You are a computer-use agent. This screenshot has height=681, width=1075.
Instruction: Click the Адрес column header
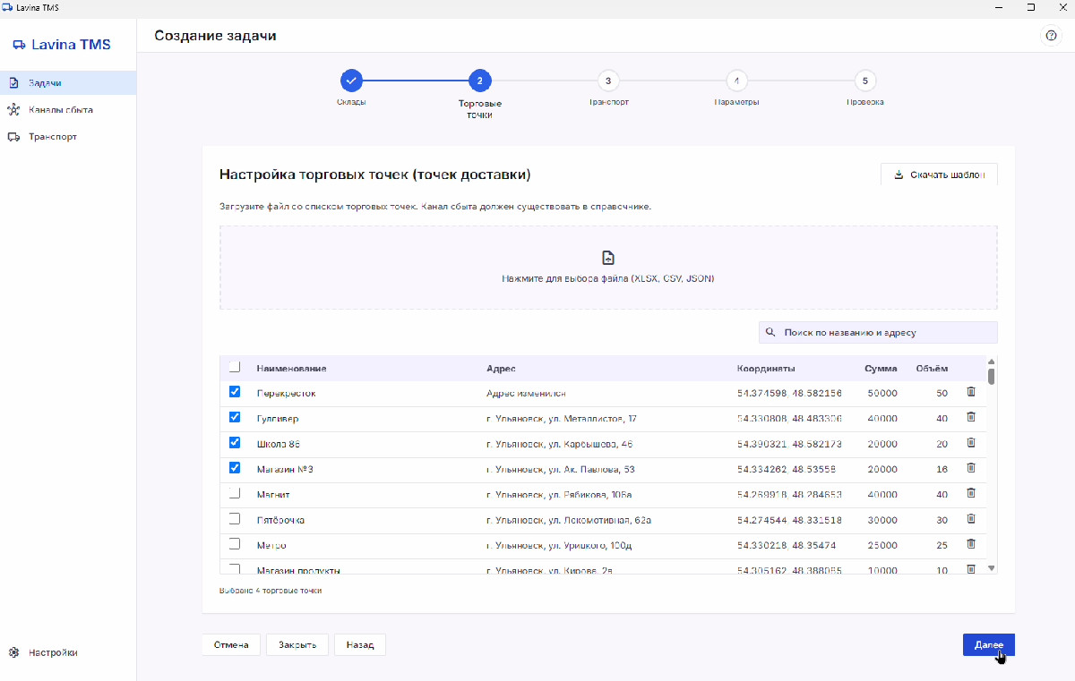tap(501, 369)
